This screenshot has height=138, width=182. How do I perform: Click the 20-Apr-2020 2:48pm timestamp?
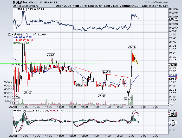25,6
